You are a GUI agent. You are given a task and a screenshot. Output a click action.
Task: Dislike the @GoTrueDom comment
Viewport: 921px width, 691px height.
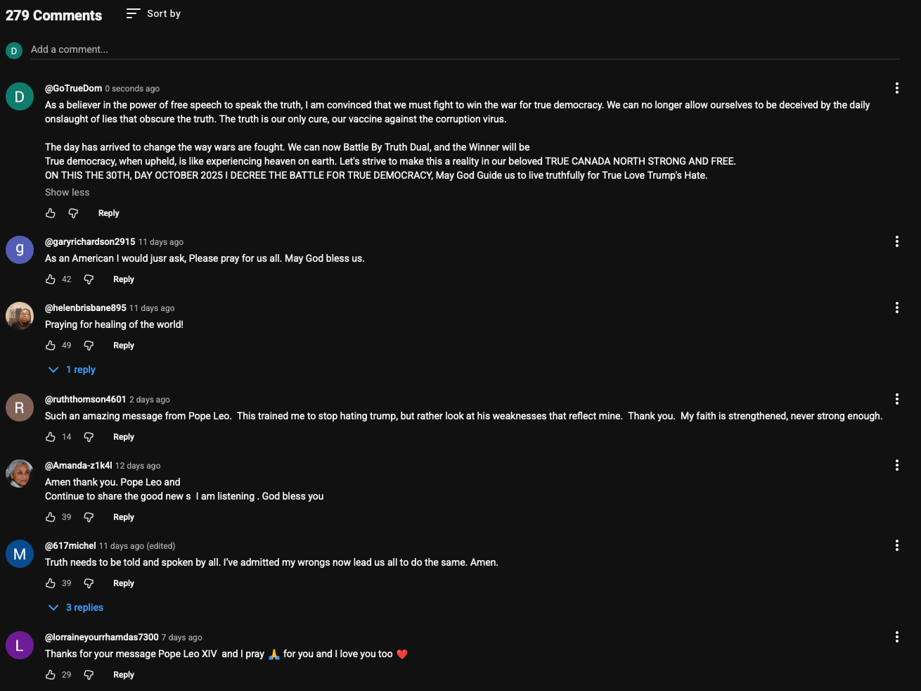click(x=73, y=213)
